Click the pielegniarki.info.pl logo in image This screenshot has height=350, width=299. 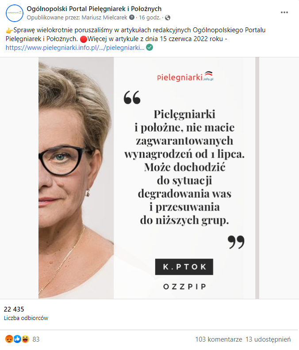click(x=185, y=76)
